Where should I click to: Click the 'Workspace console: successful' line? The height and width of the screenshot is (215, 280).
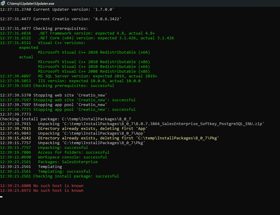point(53,157)
